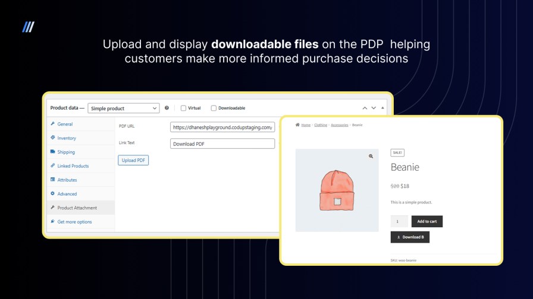Click the Beanie product title
This screenshot has height=299, width=533.
(405, 167)
